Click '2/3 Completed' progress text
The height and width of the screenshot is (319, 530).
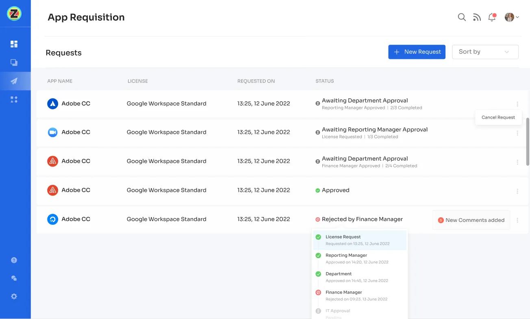point(406,108)
